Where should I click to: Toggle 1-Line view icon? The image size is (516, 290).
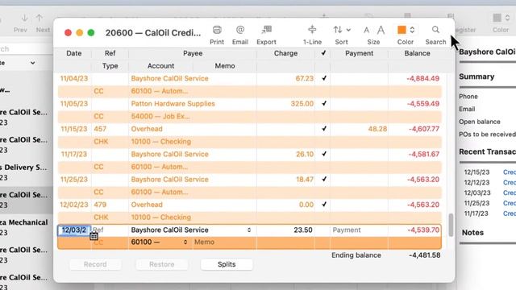pos(312,30)
